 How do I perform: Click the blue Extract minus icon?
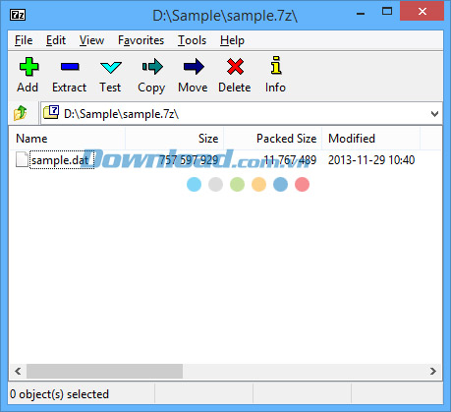(70, 67)
